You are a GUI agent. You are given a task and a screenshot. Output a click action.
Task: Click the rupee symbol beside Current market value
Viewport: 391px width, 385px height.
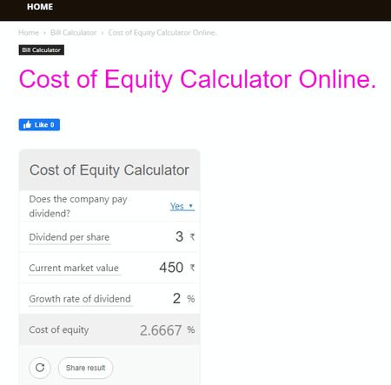click(192, 268)
